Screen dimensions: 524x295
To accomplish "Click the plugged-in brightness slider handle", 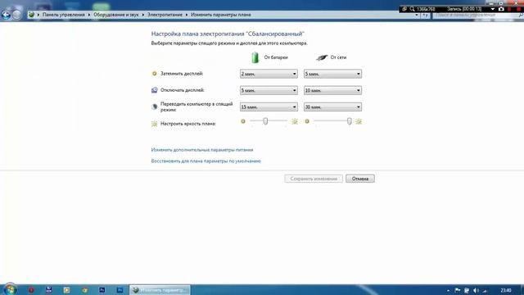I will click(x=350, y=120).
